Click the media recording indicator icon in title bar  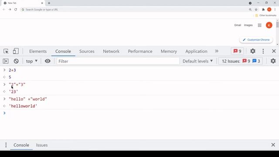click(250, 3)
